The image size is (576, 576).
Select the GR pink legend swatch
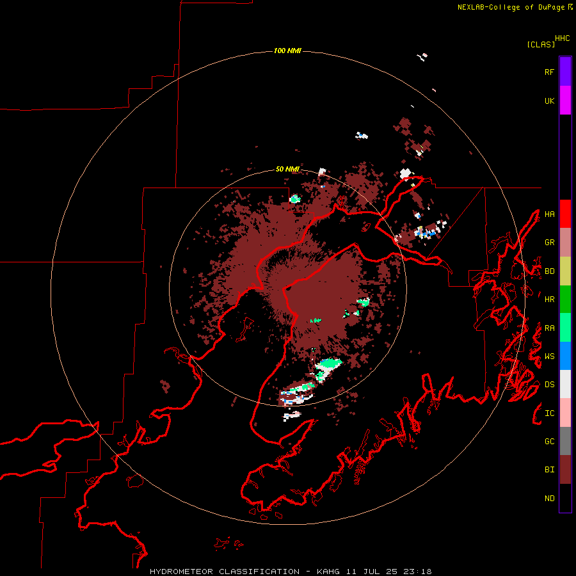565,243
